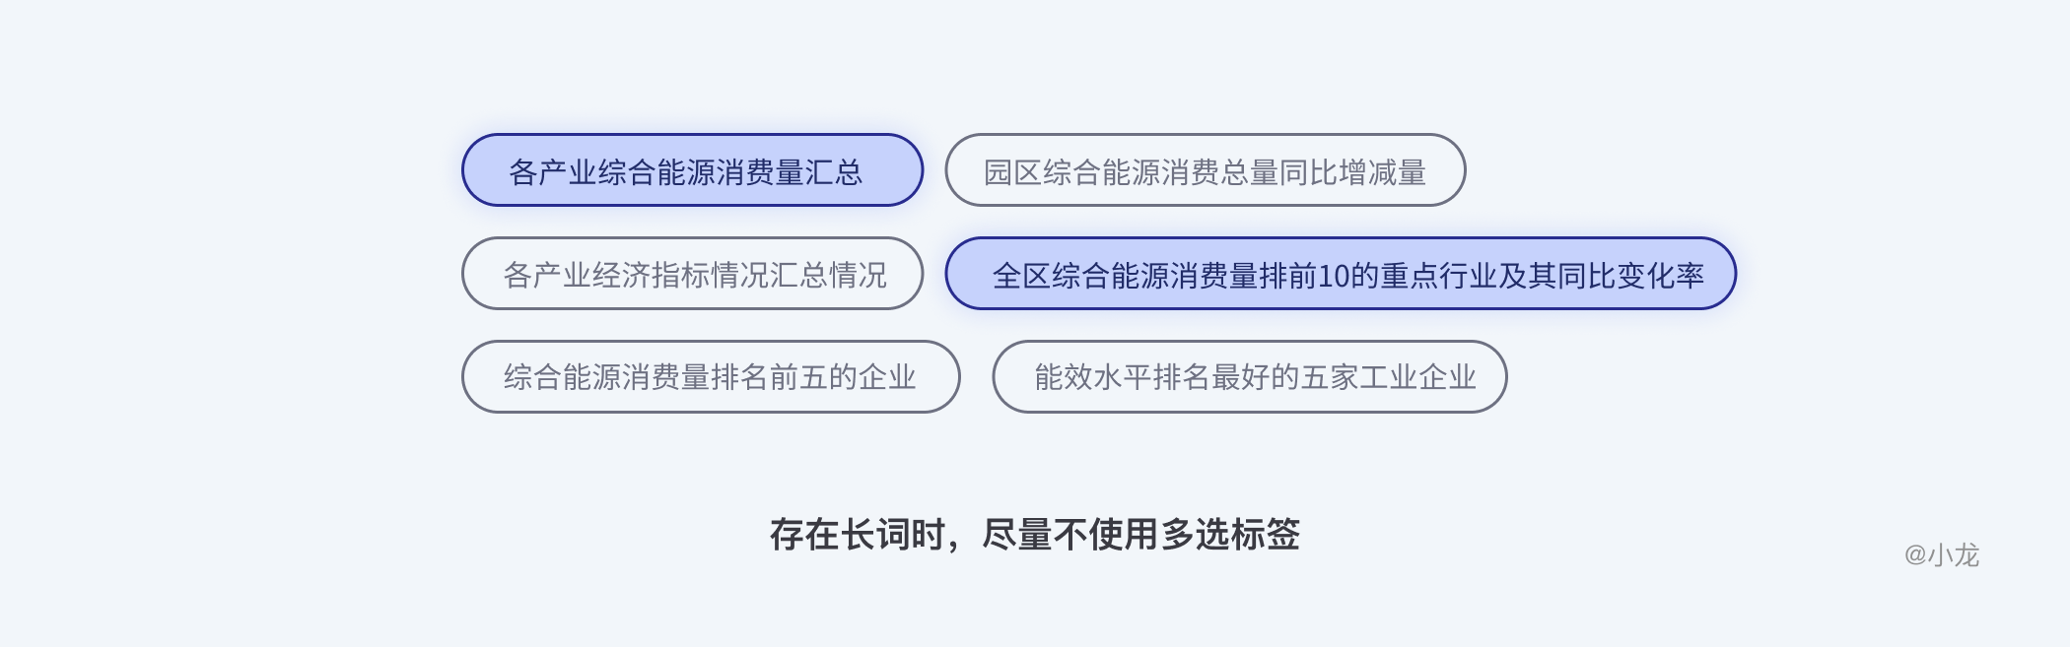2070x648 pixels.
Task: Activate the grey 同比增减量 pill tag
Action: (1205, 170)
